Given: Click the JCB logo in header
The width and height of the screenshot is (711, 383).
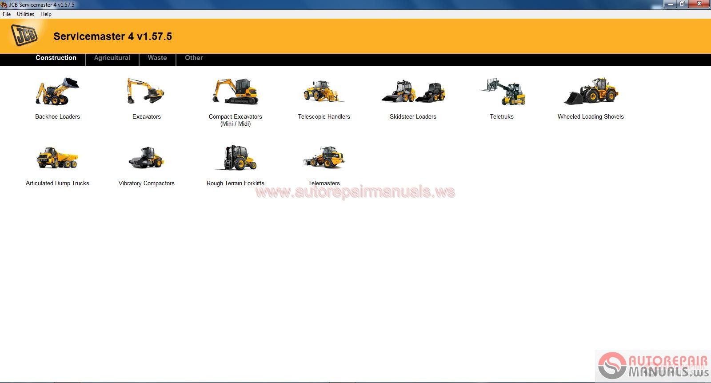Looking at the screenshot, I should [x=24, y=35].
